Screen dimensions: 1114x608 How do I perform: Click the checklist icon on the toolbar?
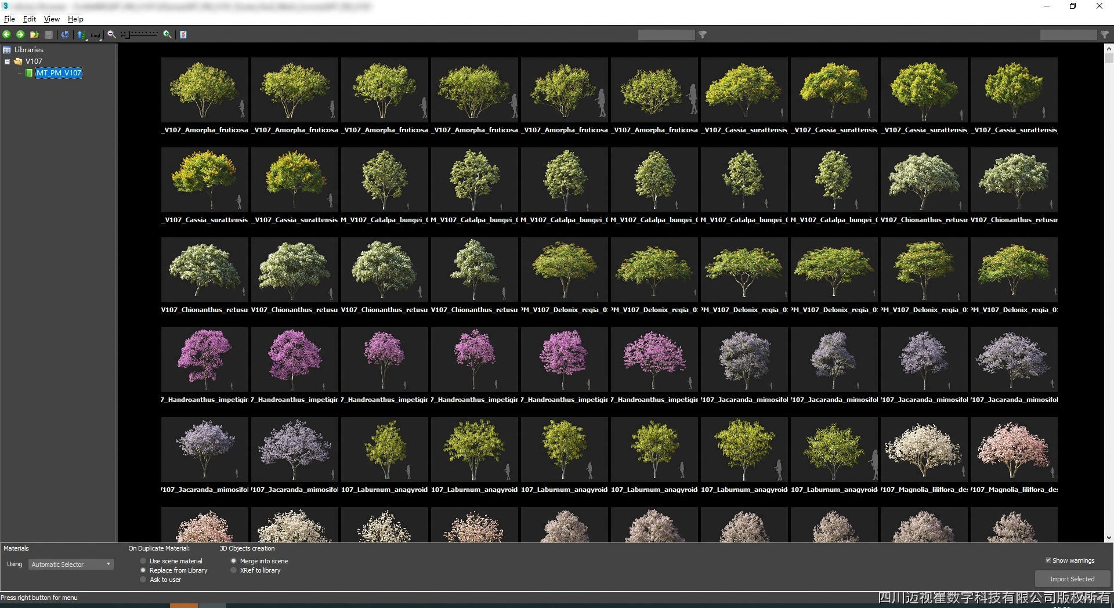(183, 35)
